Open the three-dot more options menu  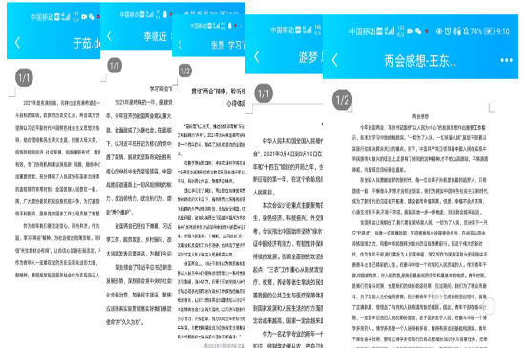point(507,60)
